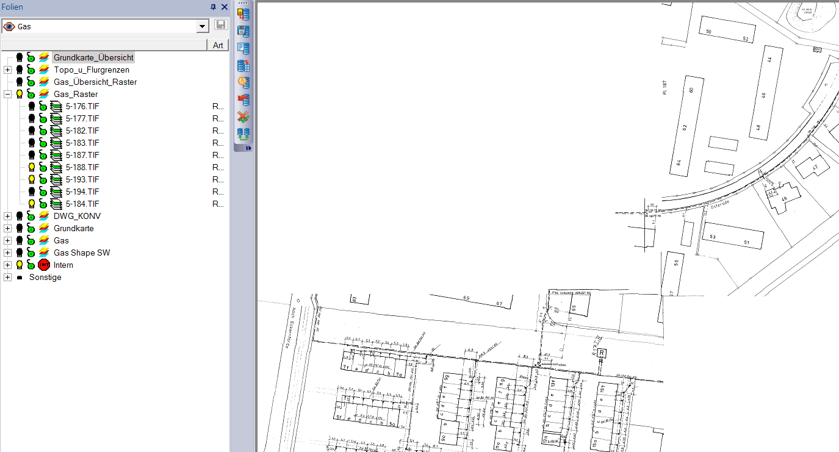The image size is (839, 452).
Task: Expand the Topo_u_Flurgrenzen tree node
Action: 7,70
